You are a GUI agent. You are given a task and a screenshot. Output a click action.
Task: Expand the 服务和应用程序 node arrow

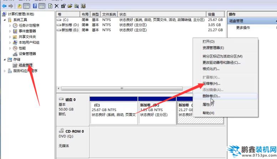point(5,71)
